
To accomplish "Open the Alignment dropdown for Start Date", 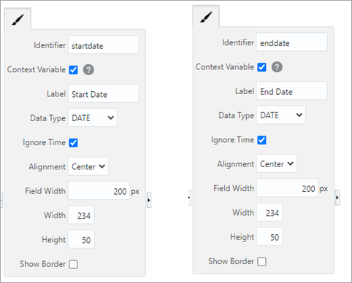I will [88, 166].
